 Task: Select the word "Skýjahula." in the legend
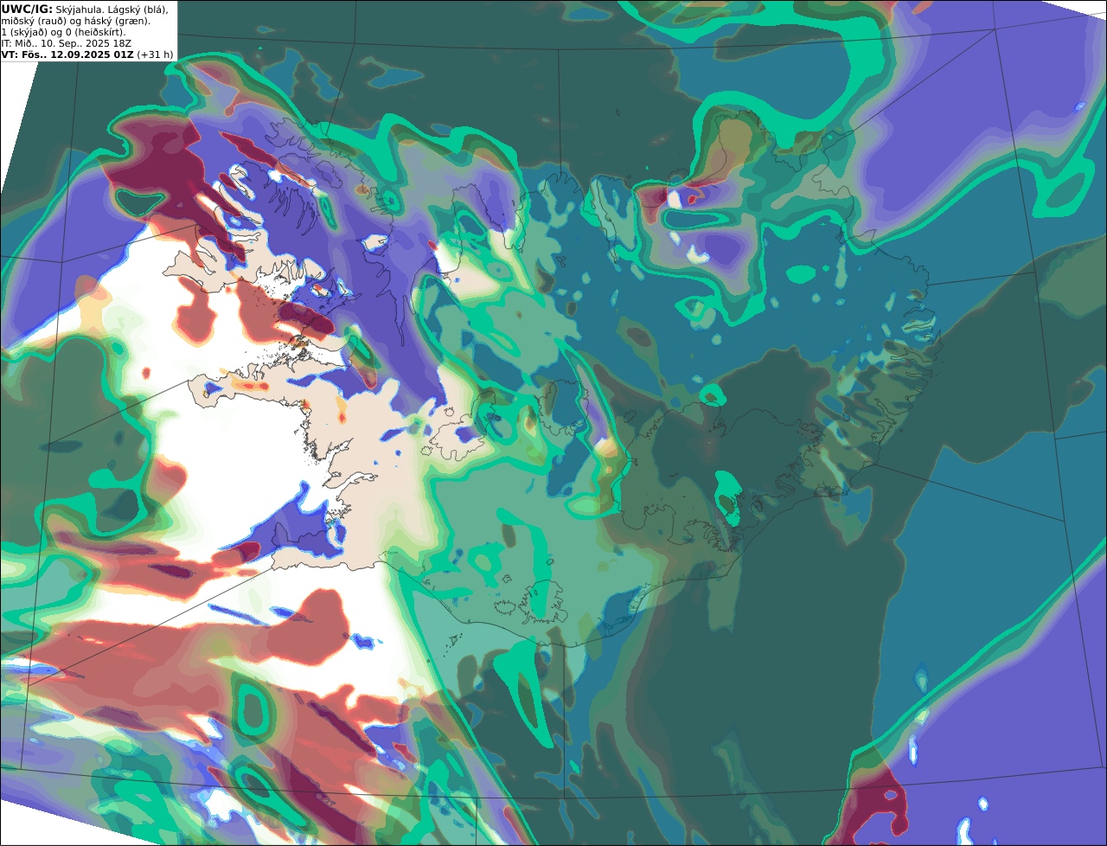tap(79, 10)
